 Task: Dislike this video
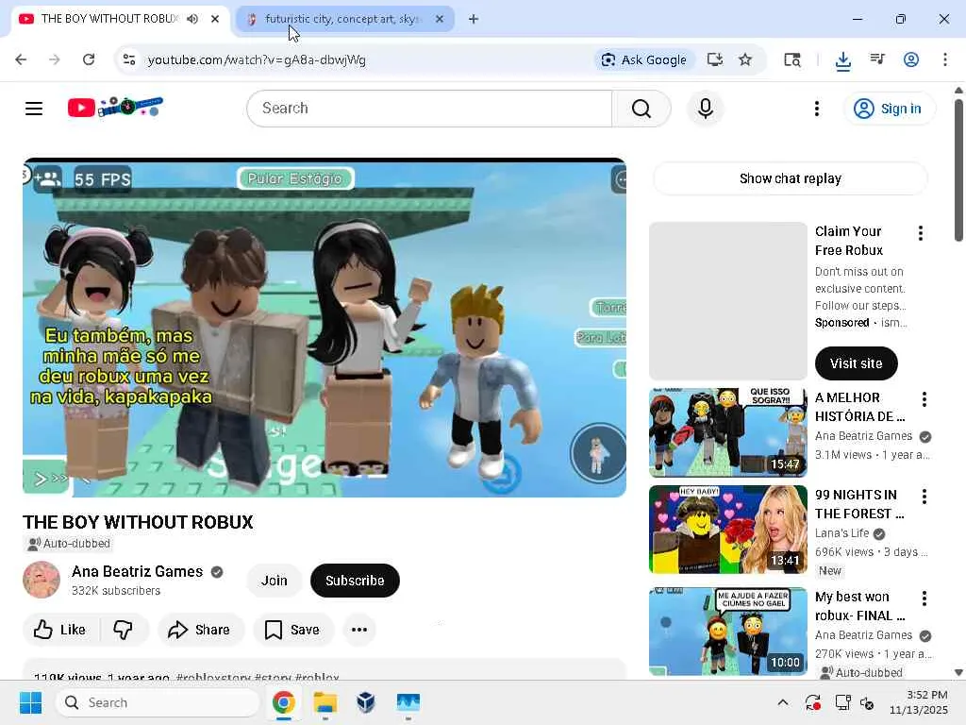click(x=124, y=630)
